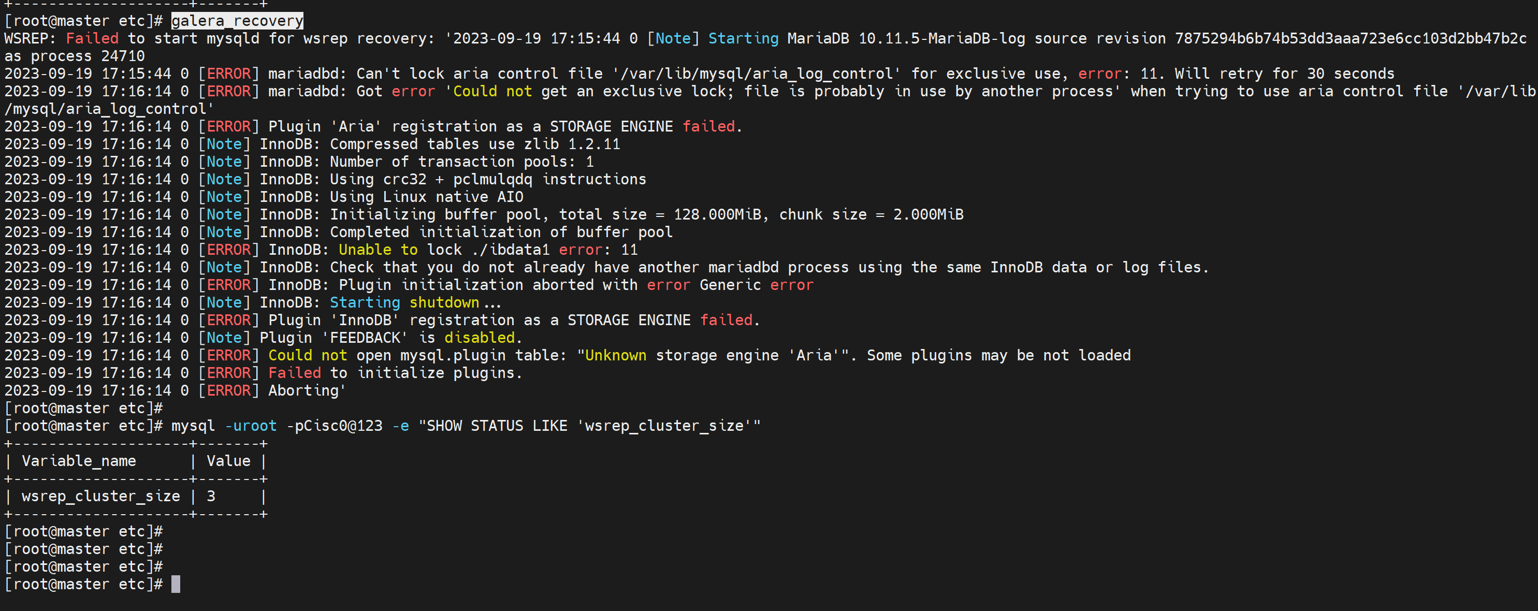This screenshot has height=611, width=1538.
Task: Click the process number 24710
Action: tap(122, 56)
